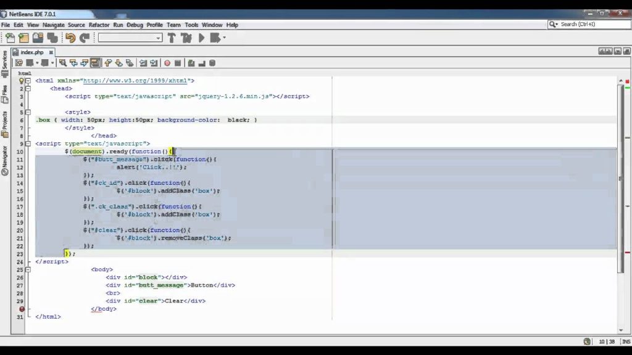Click the Last Edit icon in editor toolbar
Image resolution: width=632 pixels, height=355 pixels.
(x=19, y=63)
